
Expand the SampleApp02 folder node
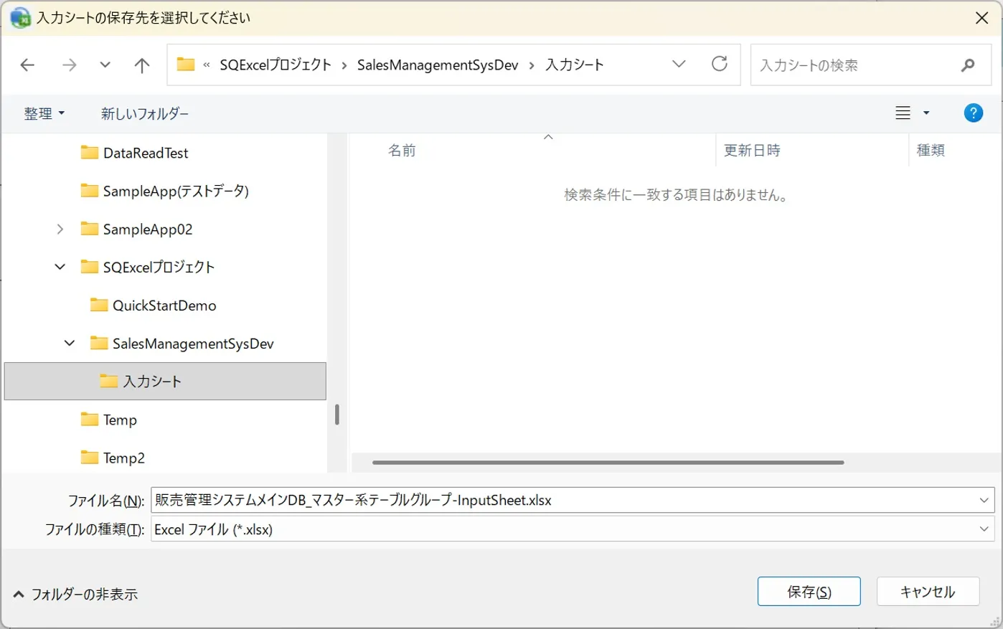pos(60,229)
